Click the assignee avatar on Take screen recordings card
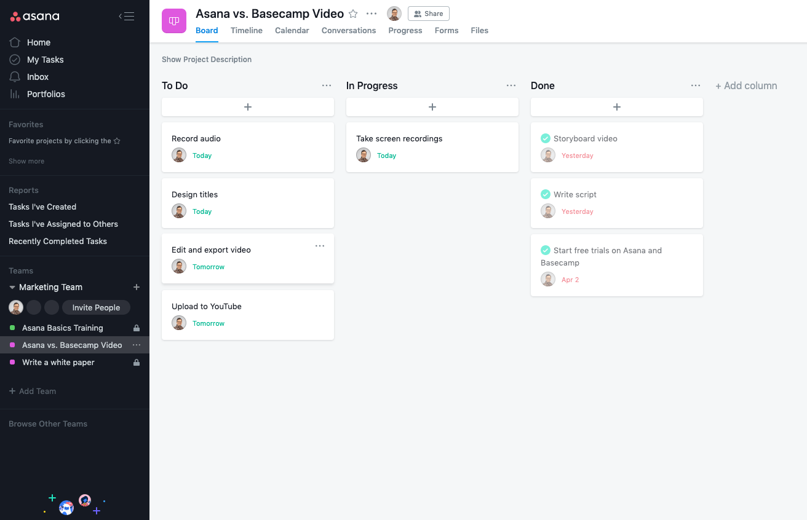The height and width of the screenshot is (520, 807). (364, 155)
